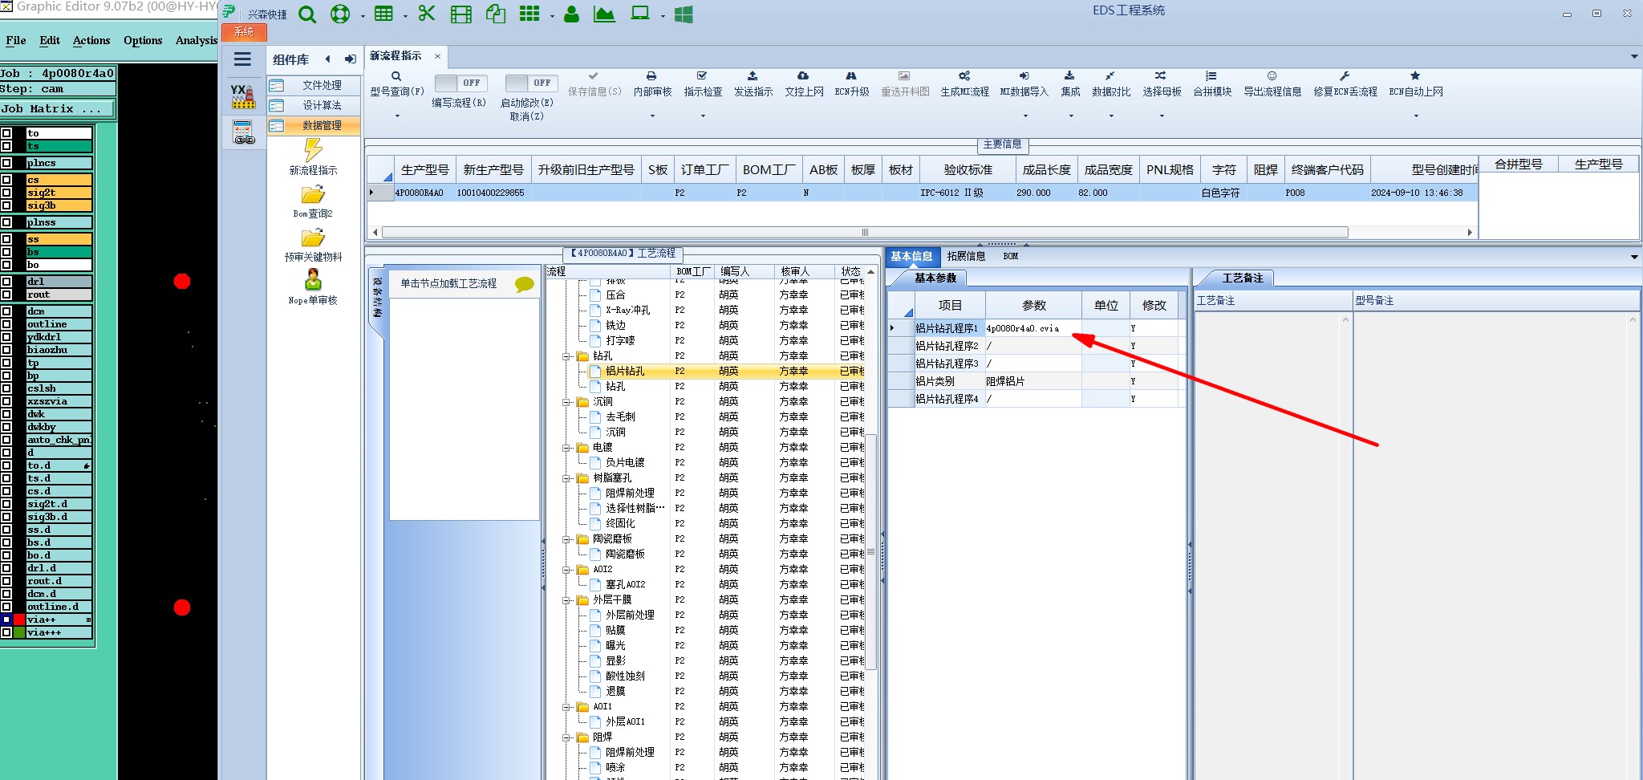Collapse component library with left arrow
Image resolution: width=1643 pixels, height=780 pixels.
click(x=327, y=59)
